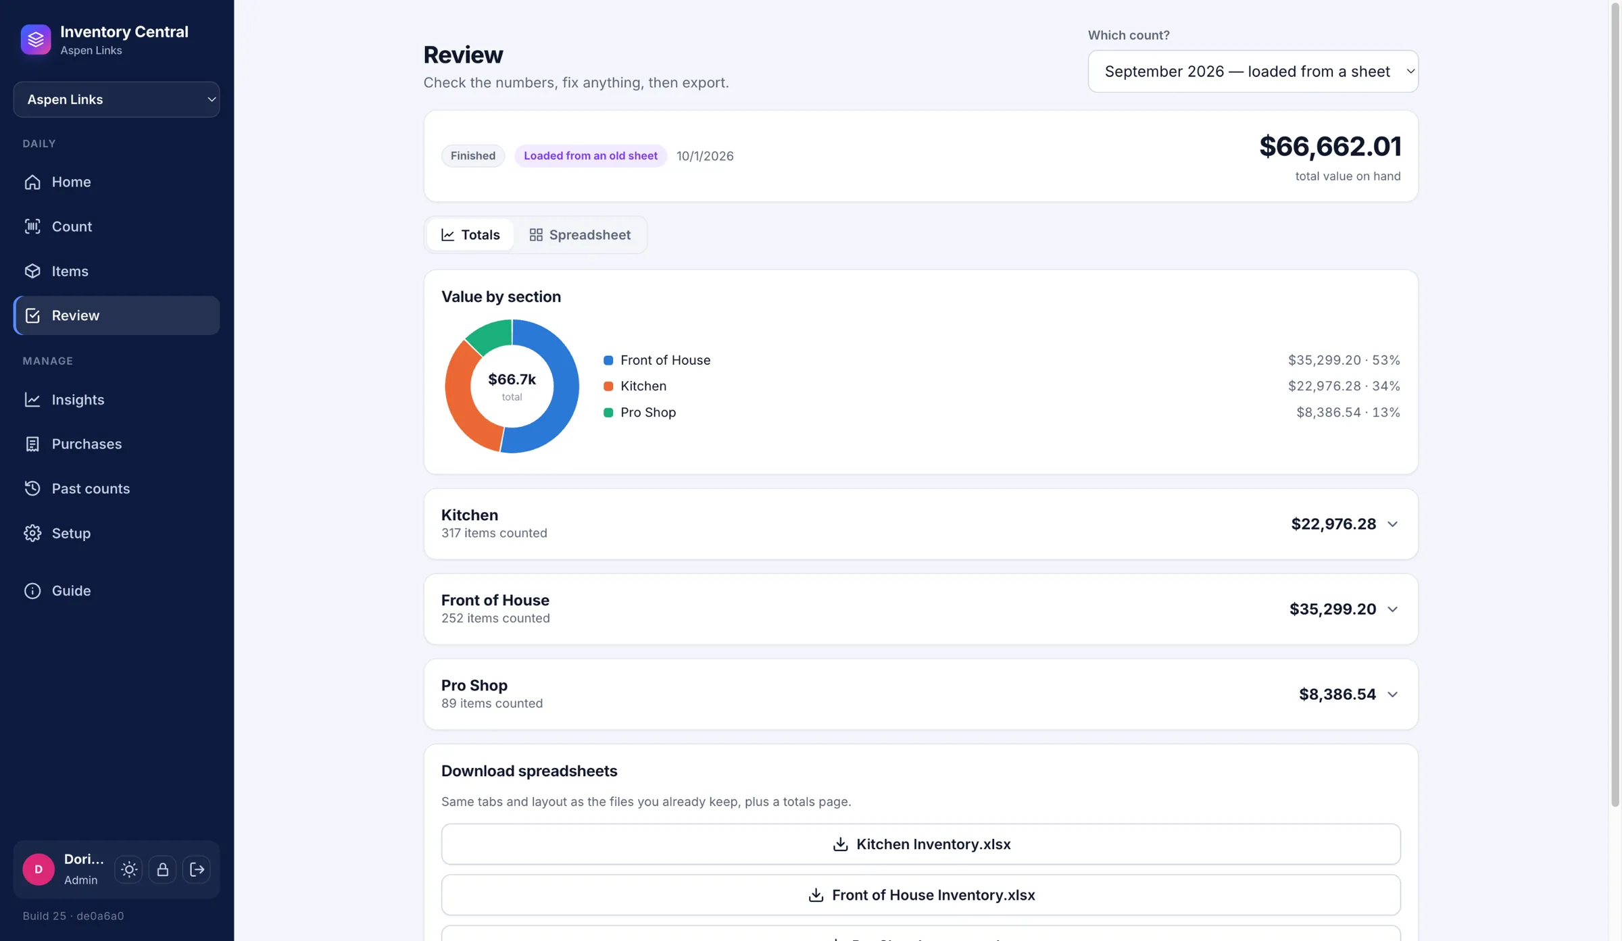Image resolution: width=1622 pixels, height=941 pixels.
Task: Click the 10/1/2026 date text
Action: click(x=705, y=156)
